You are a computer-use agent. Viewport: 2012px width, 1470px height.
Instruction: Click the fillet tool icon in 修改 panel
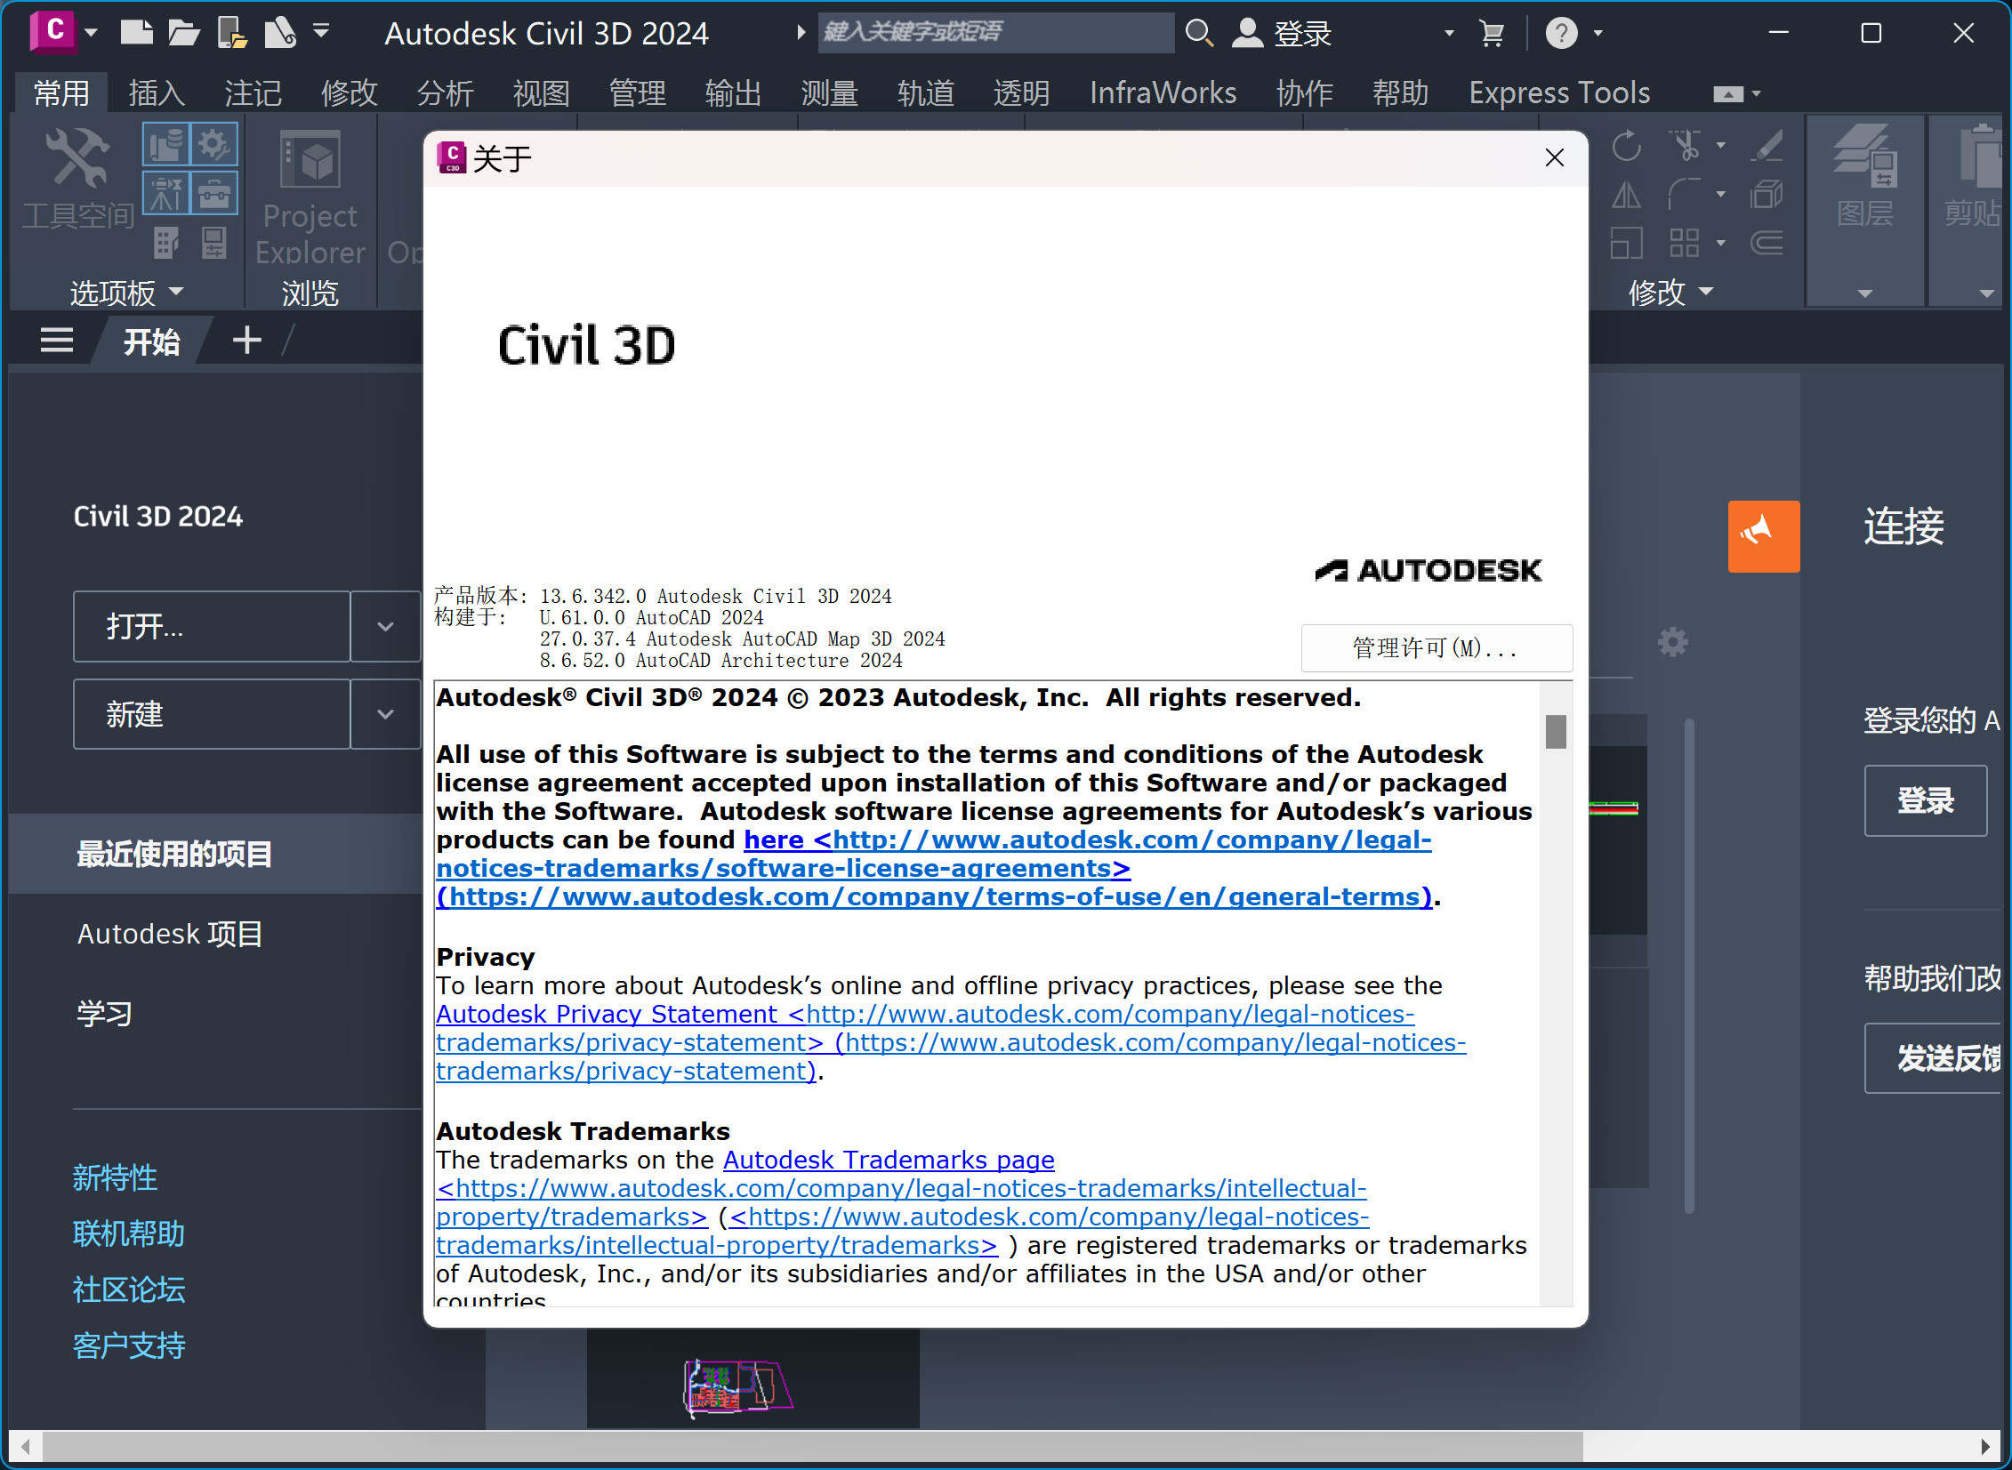click(x=1684, y=194)
